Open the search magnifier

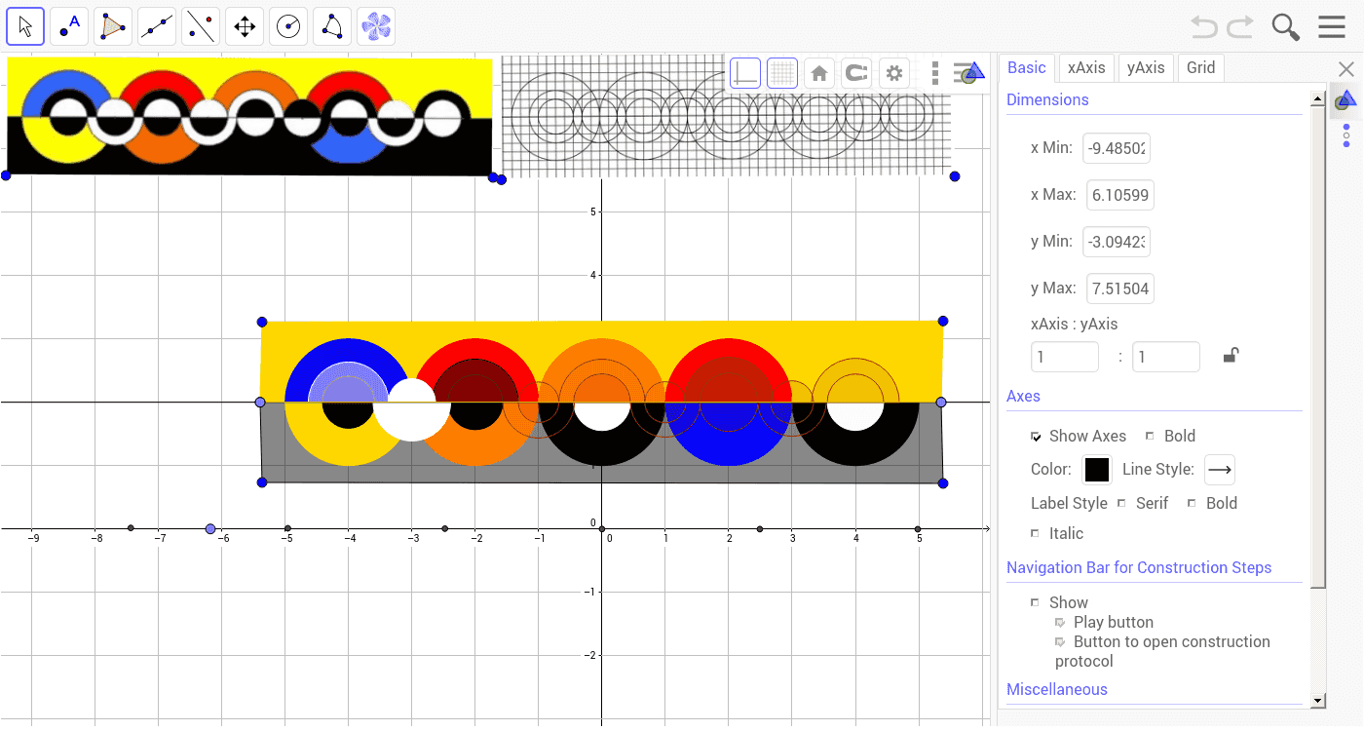pos(1286,27)
